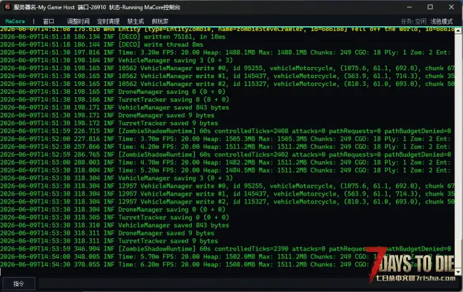Viewport: 463px width, 292px height.
Task: Open the 假玩家 menu item
Action: click(160, 21)
